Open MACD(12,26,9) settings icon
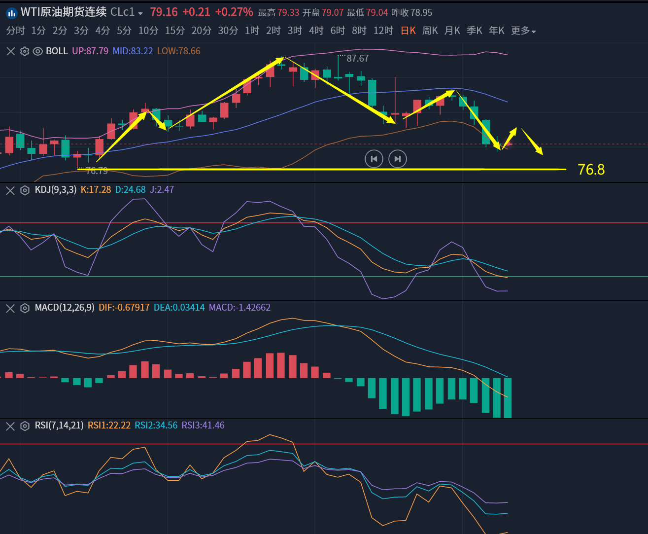The image size is (648, 534). pyautogui.click(x=25, y=308)
